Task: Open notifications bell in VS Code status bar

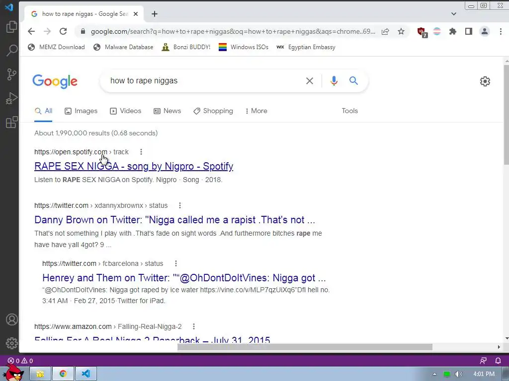Action: pyautogui.click(x=498, y=361)
